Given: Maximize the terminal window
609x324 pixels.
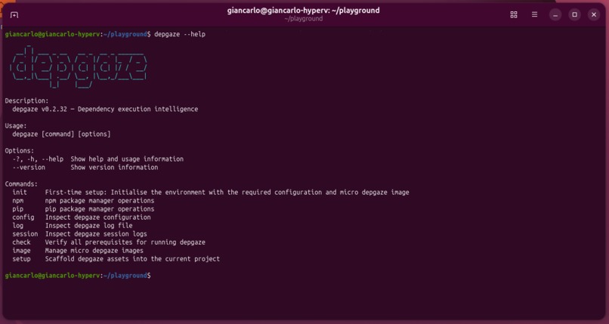Looking at the screenshot, I should [574, 15].
